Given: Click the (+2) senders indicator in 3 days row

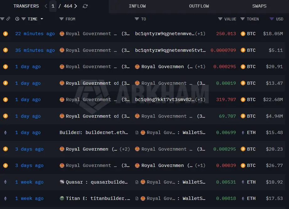Looking at the screenshot, I should point(125,149).
